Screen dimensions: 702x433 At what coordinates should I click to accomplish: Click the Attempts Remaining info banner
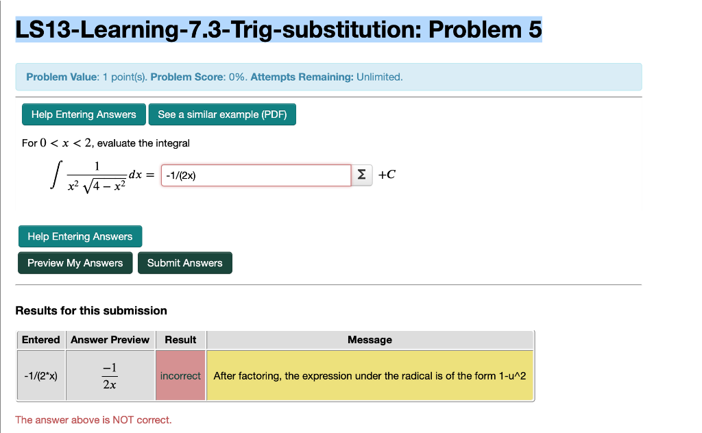point(328,77)
